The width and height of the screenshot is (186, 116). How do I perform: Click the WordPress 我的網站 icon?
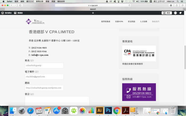point(3,13)
